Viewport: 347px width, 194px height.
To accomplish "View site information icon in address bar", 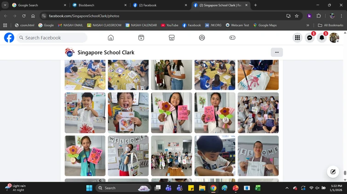I will pyautogui.click(x=44, y=16).
